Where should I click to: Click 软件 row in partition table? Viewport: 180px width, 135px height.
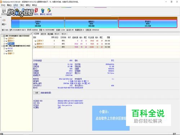(x=72, y=44)
